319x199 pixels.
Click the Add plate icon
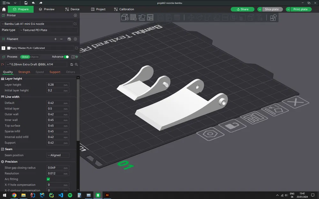(x=133, y=18)
